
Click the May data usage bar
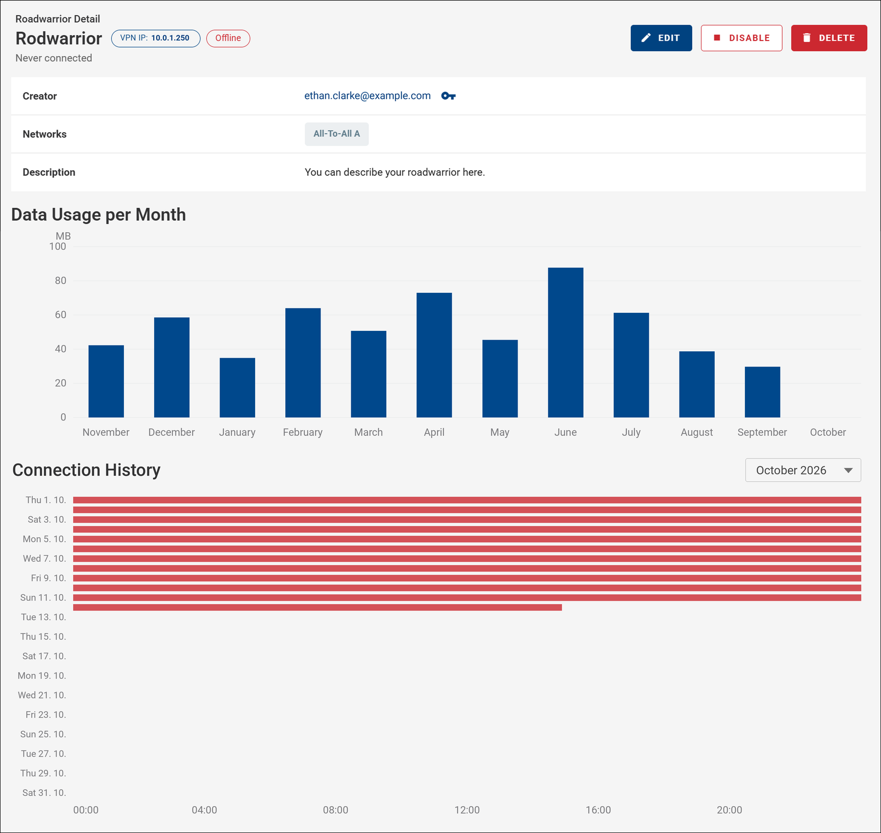[500, 378]
